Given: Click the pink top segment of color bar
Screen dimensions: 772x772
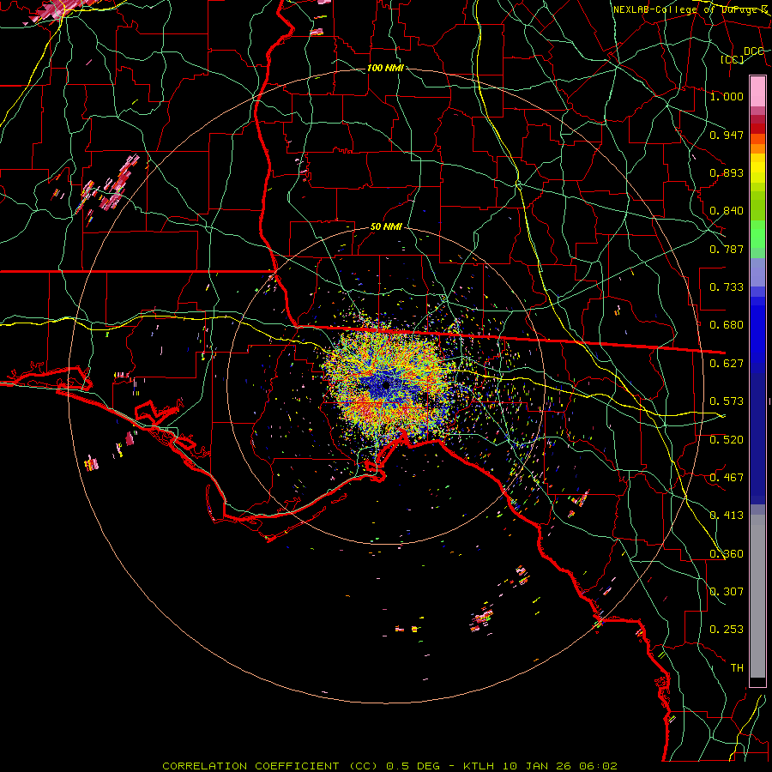Looking at the screenshot, I should (x=757, y=92).
